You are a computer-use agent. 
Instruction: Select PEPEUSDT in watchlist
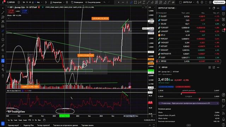tap(189, 39)
